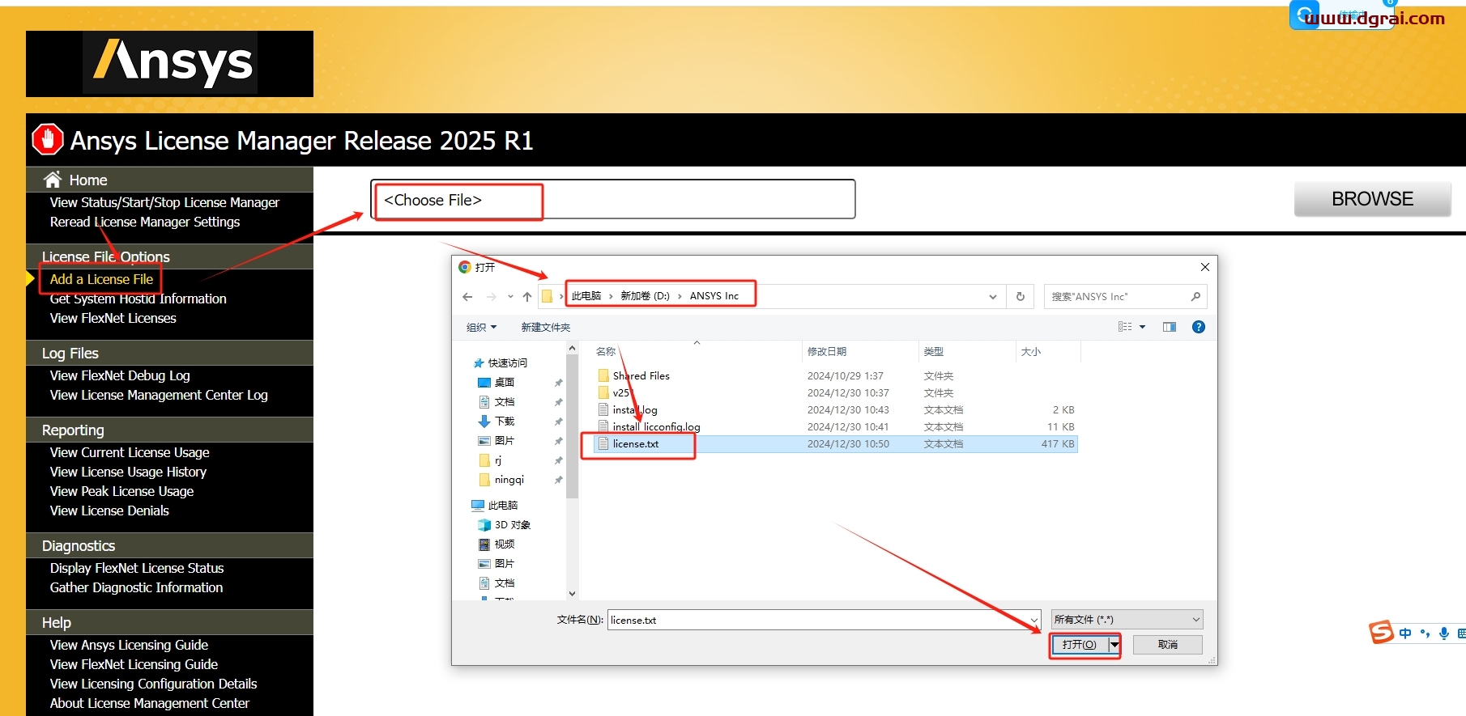Open the 所有文件 file type dropdown
1466x716 pixels.
[1127, 620]
